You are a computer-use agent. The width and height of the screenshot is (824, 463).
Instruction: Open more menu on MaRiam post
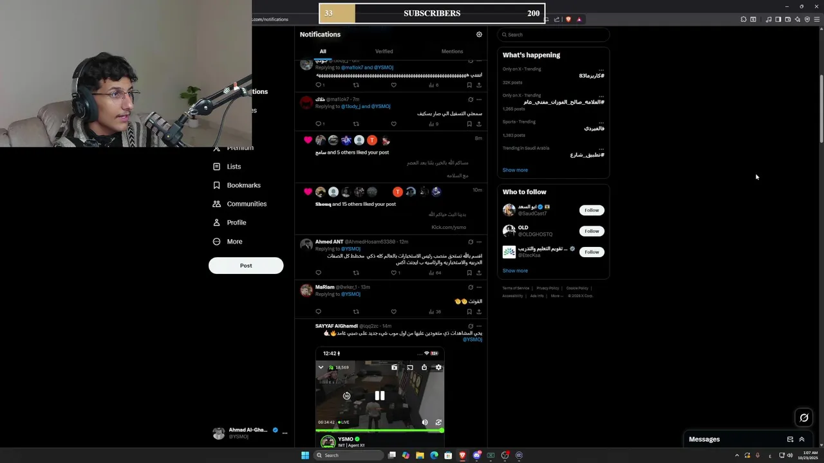[x=479, y=287]
